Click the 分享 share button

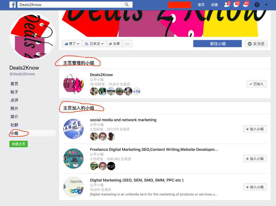click(114, 44)
